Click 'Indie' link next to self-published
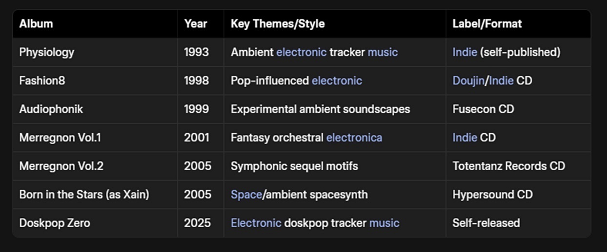Screen dimensions: 607x252 pos(465,52)
